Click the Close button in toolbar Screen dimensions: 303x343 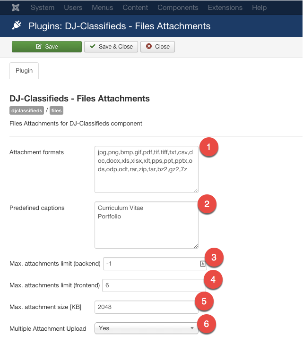158,47
